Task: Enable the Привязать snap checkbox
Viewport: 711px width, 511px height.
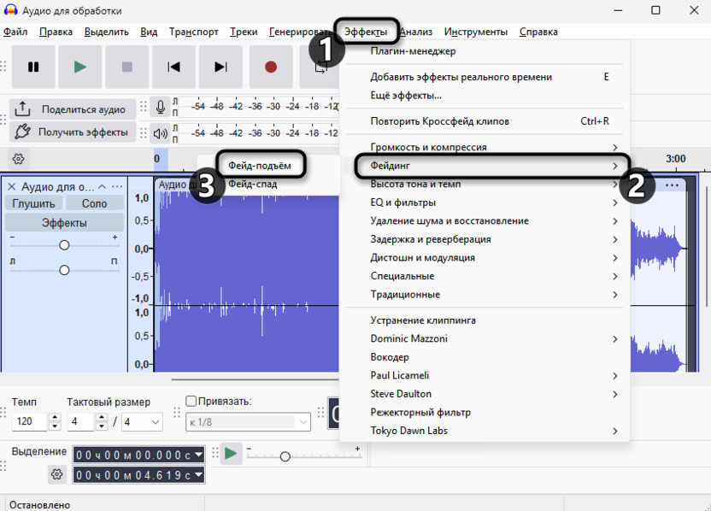Action: point(191,402)
